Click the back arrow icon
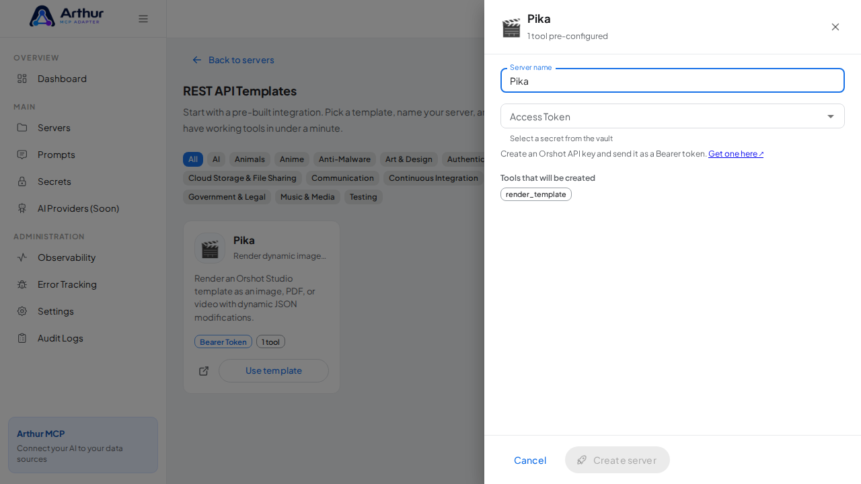Image resolution: width=861 pixels, height=484 pixels. click(x=197, y=60)
